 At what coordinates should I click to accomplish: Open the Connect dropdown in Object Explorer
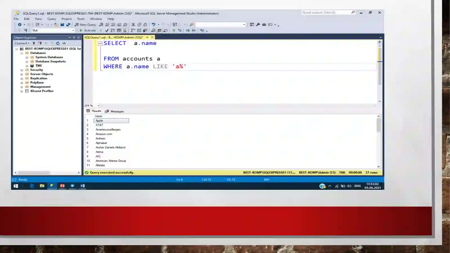point(22,43)
